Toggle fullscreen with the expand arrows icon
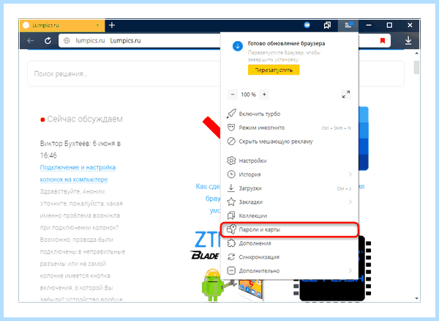Viewport: 439px width, 321px height. pos(346,95)
